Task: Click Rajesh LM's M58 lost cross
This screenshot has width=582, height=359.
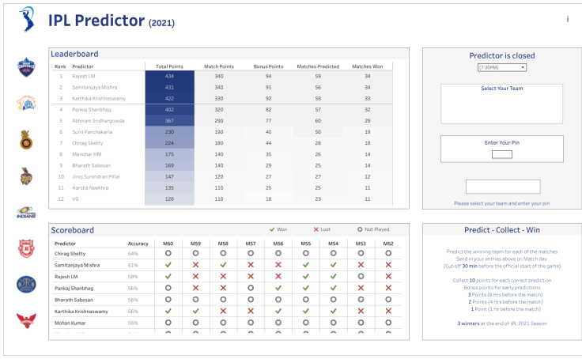Action: (223, 276)
